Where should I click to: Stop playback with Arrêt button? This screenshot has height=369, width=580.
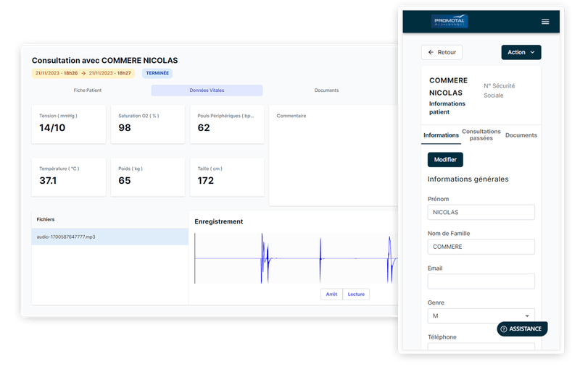pyautogui.click(x=331, y=294)
